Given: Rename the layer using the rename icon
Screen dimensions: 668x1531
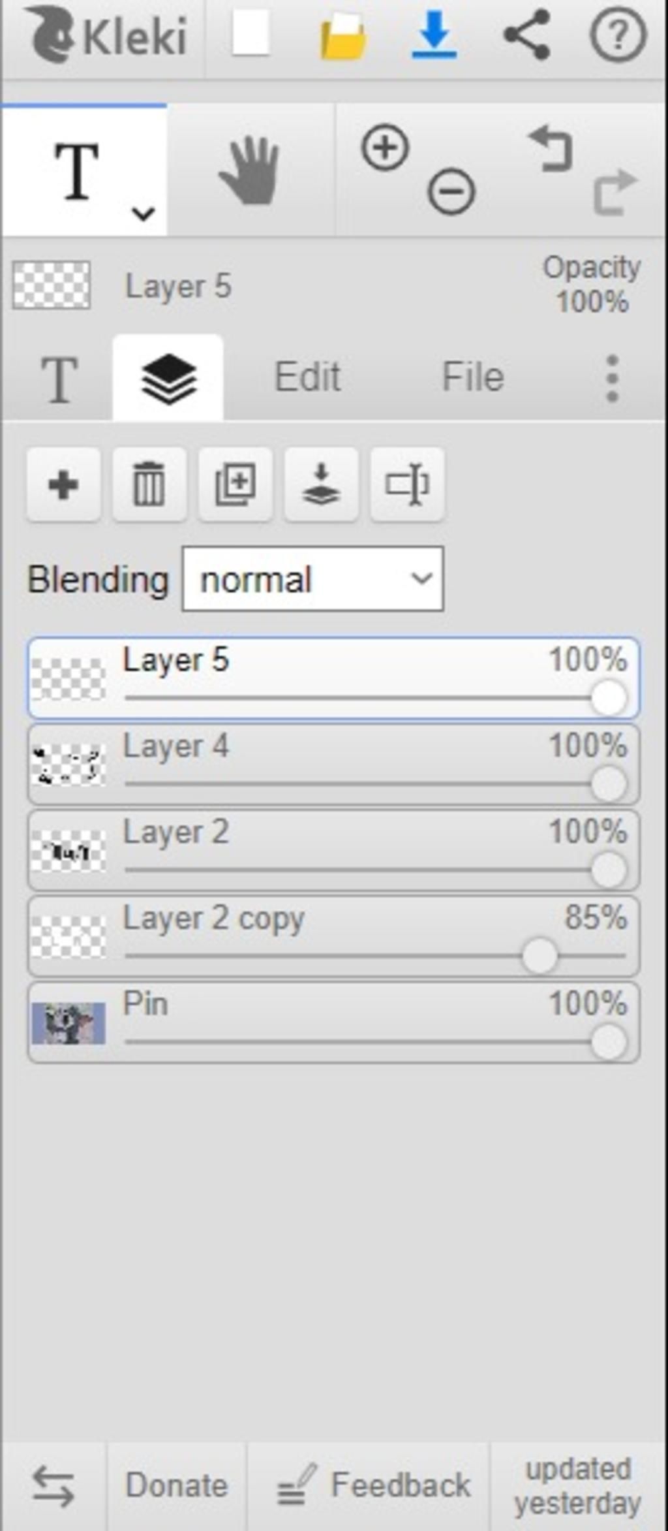Looking at the screenshot, I should coord(408,484).
